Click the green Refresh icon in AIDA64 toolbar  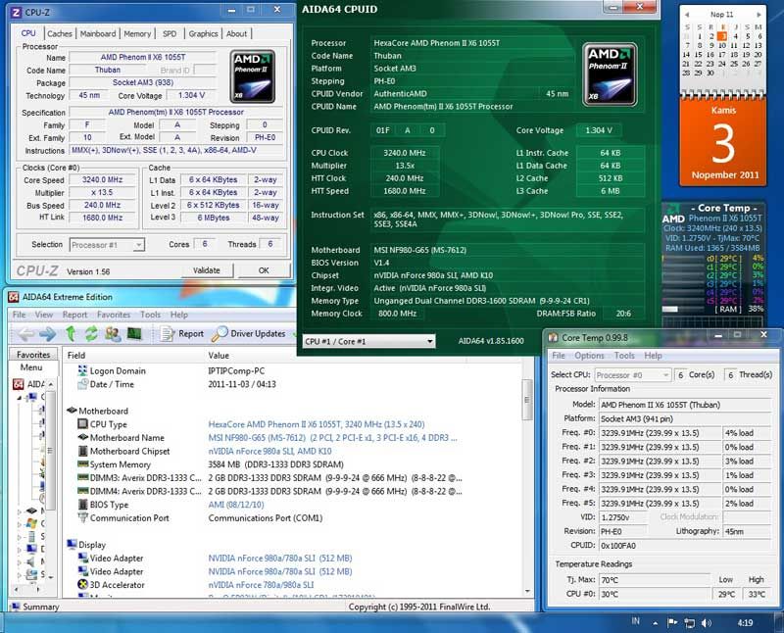91,333
